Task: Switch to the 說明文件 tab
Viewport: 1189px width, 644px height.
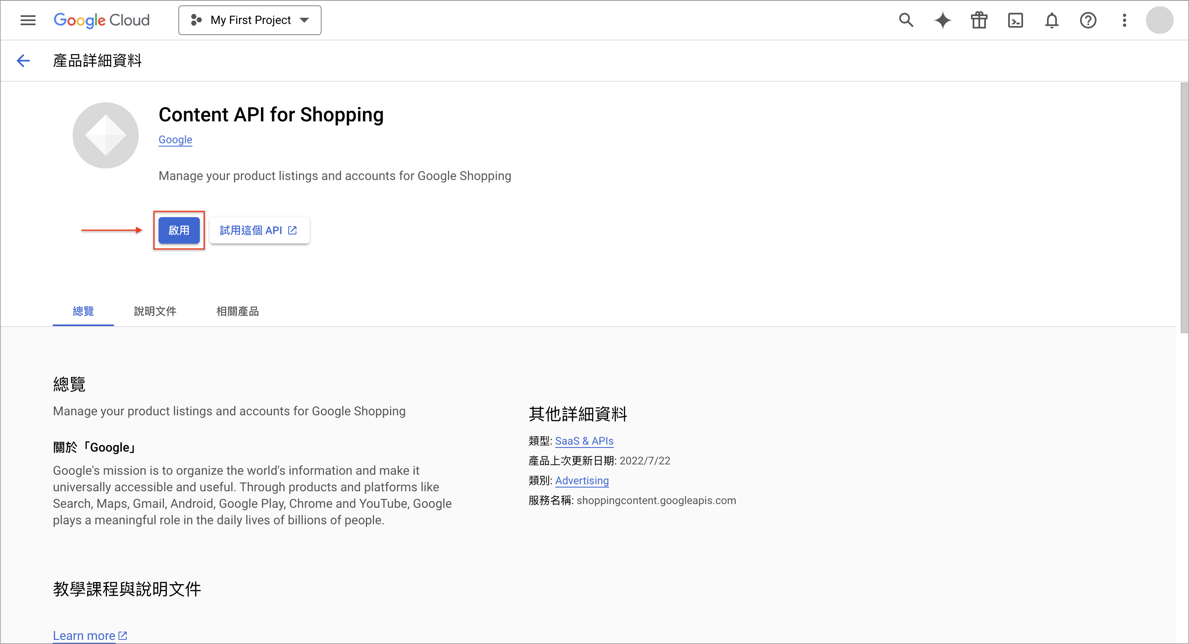Action: pos(155,311)
